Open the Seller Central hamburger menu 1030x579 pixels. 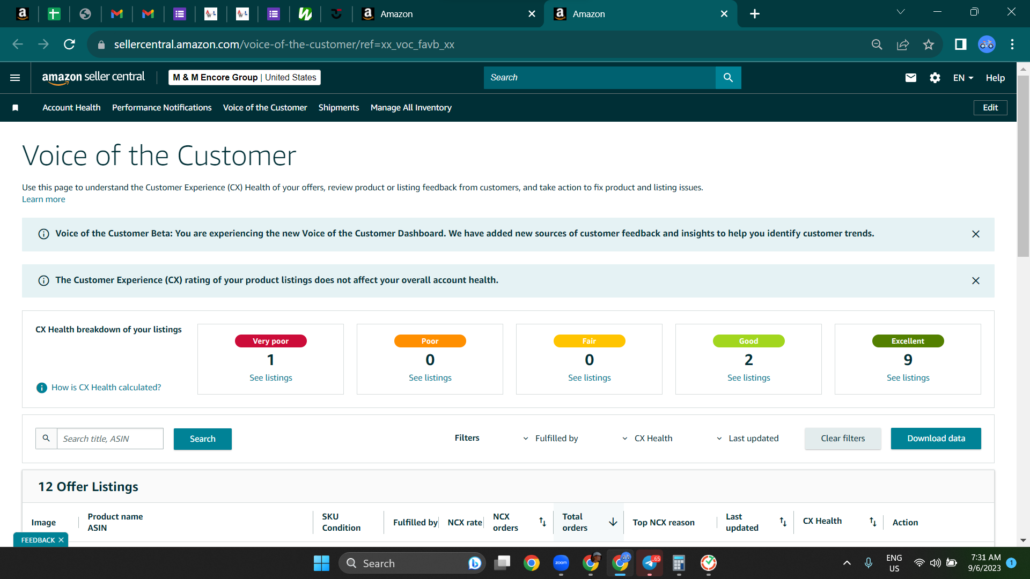point(15,78)
